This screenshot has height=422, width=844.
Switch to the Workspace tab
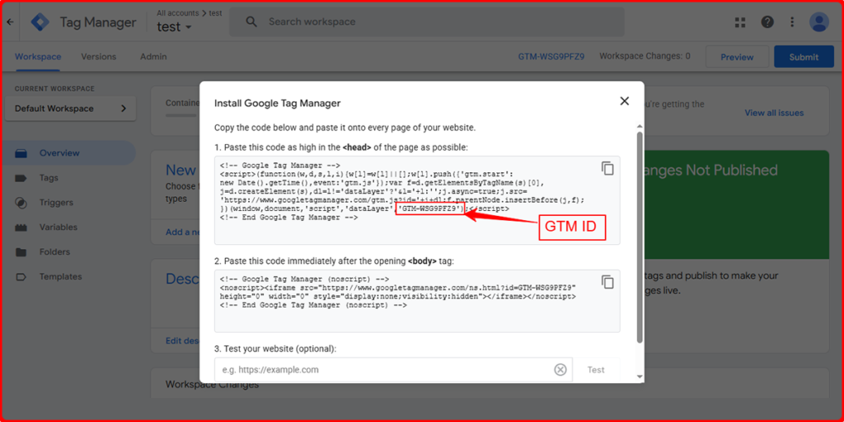pos(38,57)
